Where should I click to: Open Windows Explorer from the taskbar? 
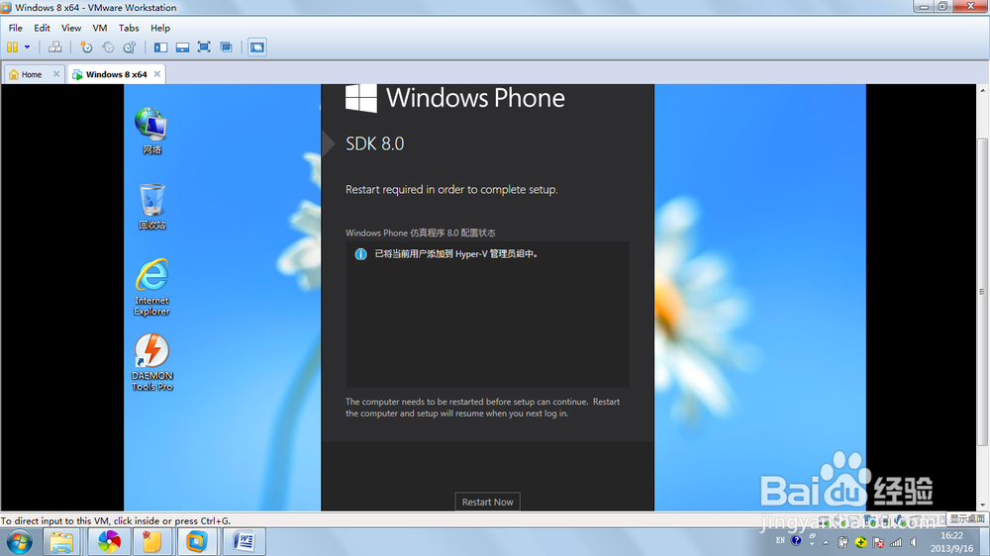(61, 542)
